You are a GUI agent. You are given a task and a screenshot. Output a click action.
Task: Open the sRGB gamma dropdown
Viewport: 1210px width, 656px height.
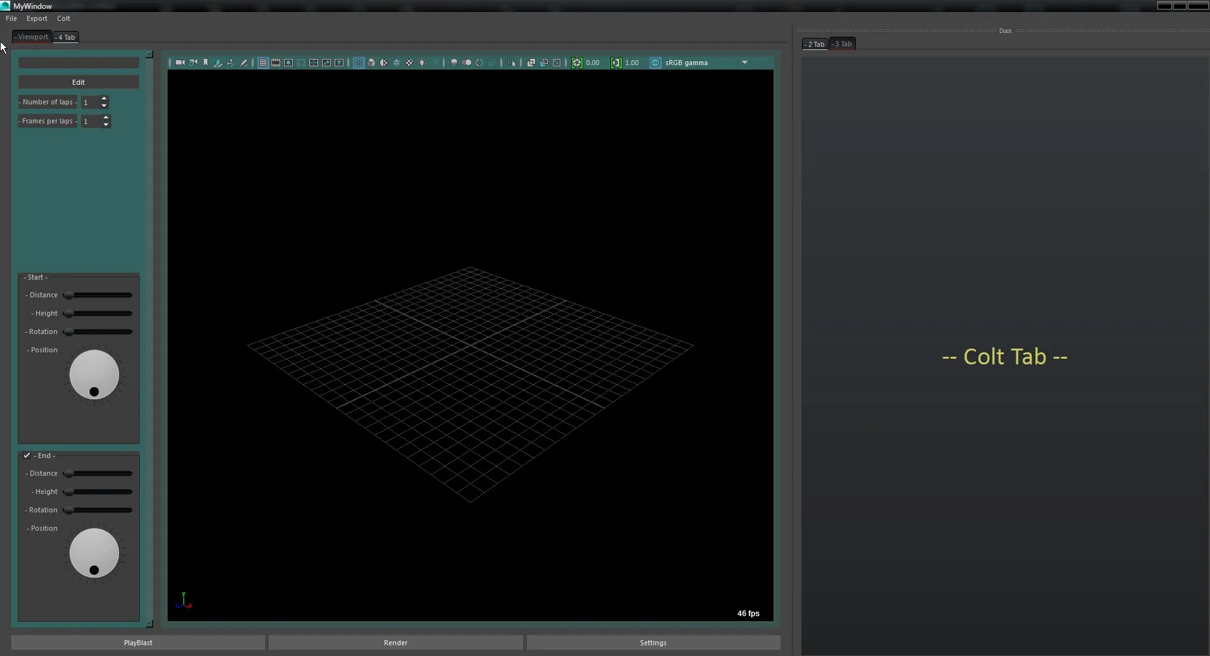click(744, 63)
